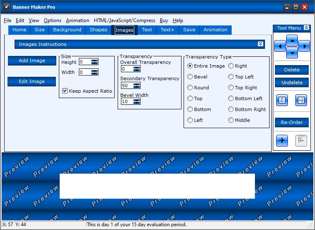Image resolution: width=315 pixels, height=230 pixels.
Task: Open the Help menu
Action: pos(178,20)
